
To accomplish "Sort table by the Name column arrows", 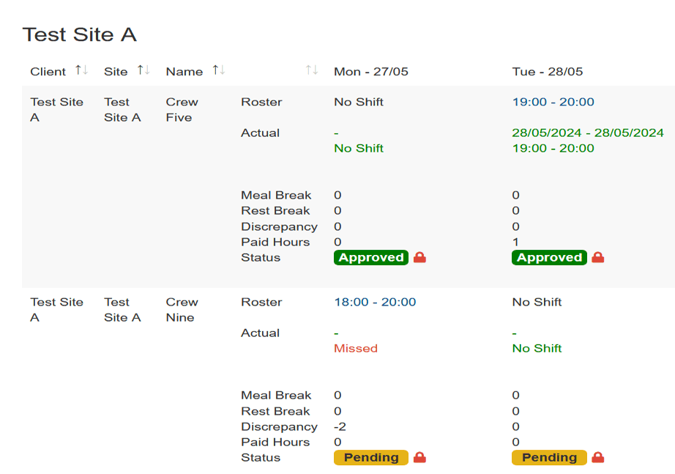I will 219,70.
